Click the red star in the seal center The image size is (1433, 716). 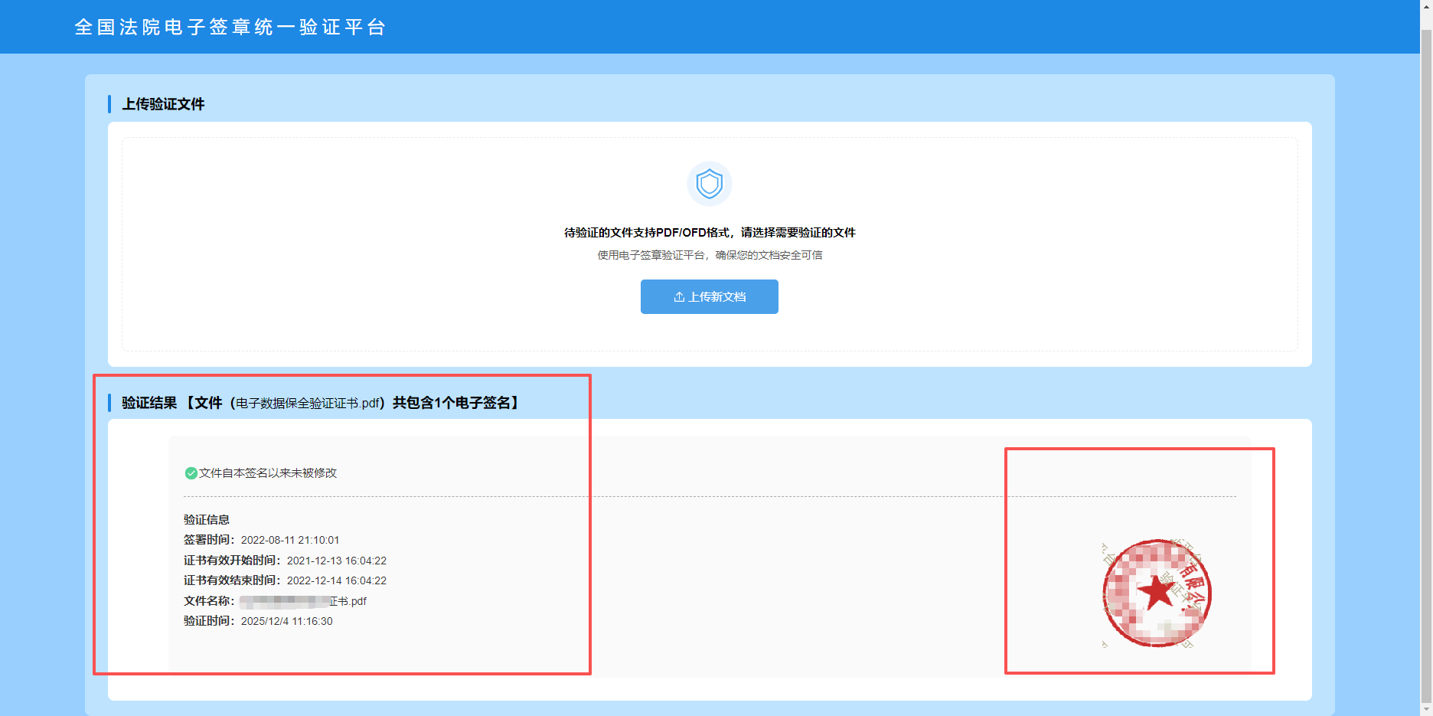(x=1155, y=592)
